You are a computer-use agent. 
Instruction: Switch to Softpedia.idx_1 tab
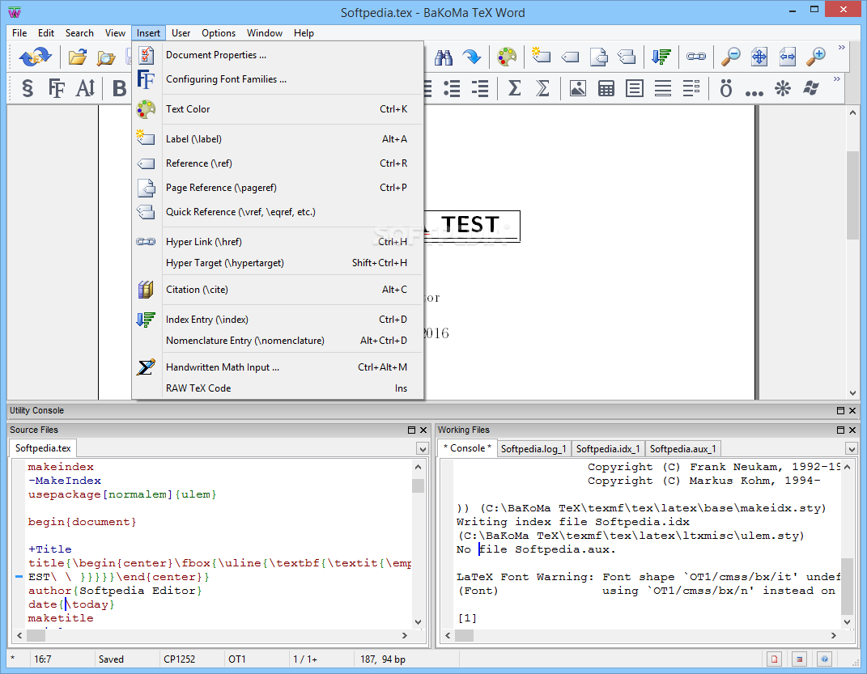click(x=608, y=448)
